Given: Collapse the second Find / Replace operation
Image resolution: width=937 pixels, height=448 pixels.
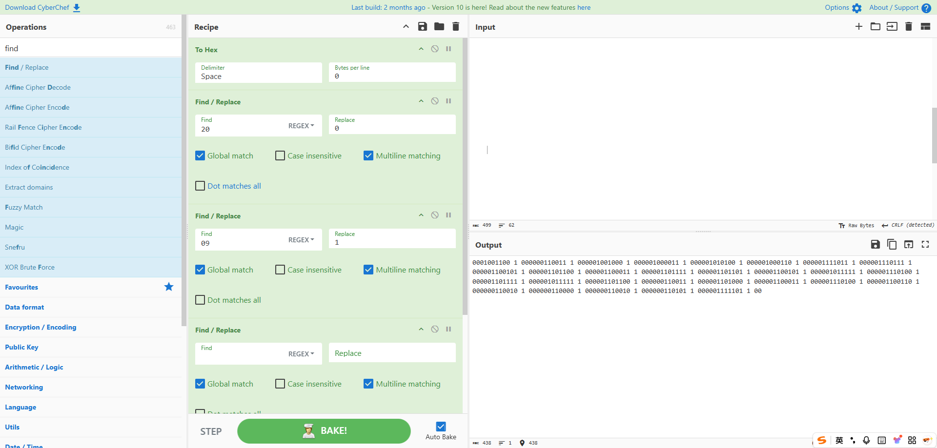Looking at the screenshot, I should tap(421, 215).
